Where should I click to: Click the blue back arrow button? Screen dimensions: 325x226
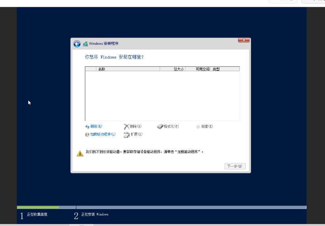click(77, 44)
